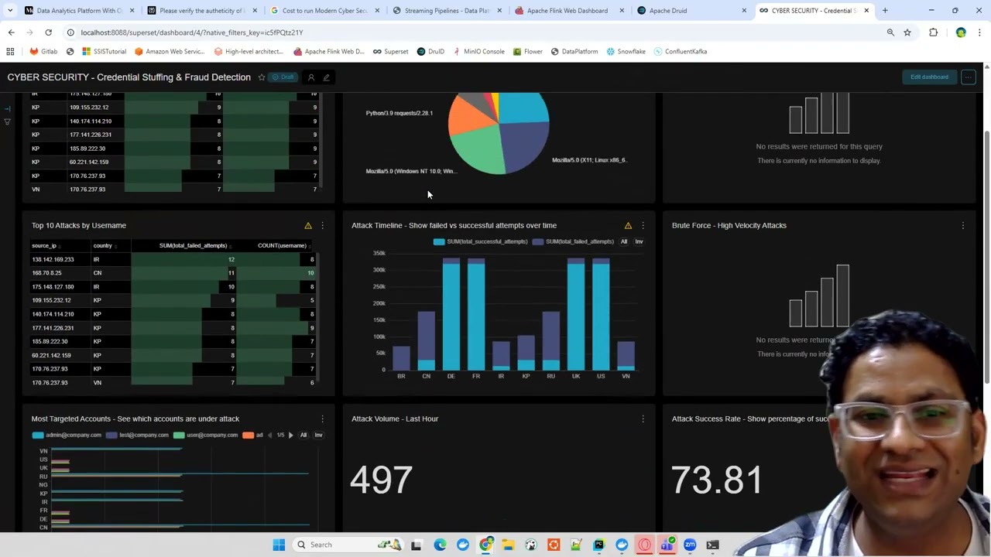
Task: Click the browser back arrow
Action: coord(11,32)
